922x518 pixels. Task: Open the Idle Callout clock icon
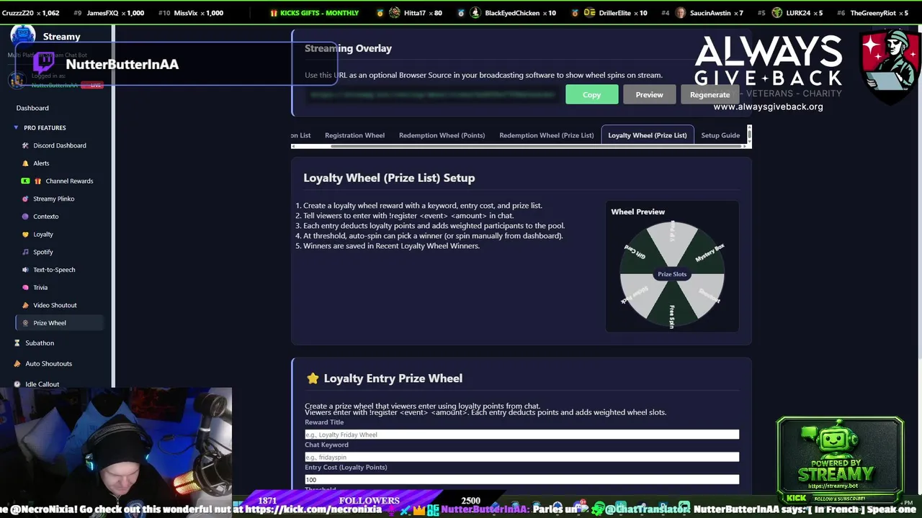[17, 384]
